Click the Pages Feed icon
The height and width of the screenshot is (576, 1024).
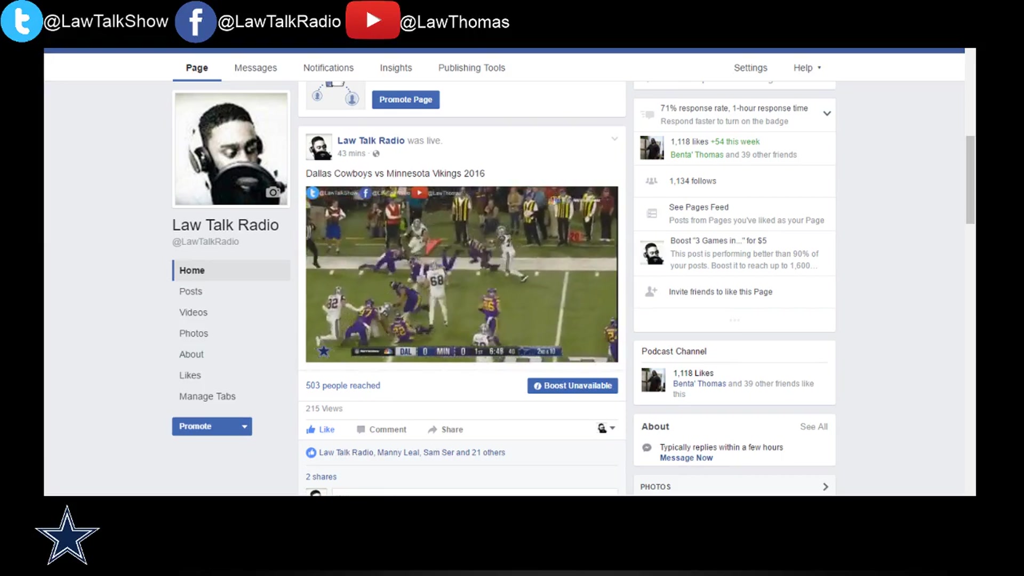click(x=652, y=213)
